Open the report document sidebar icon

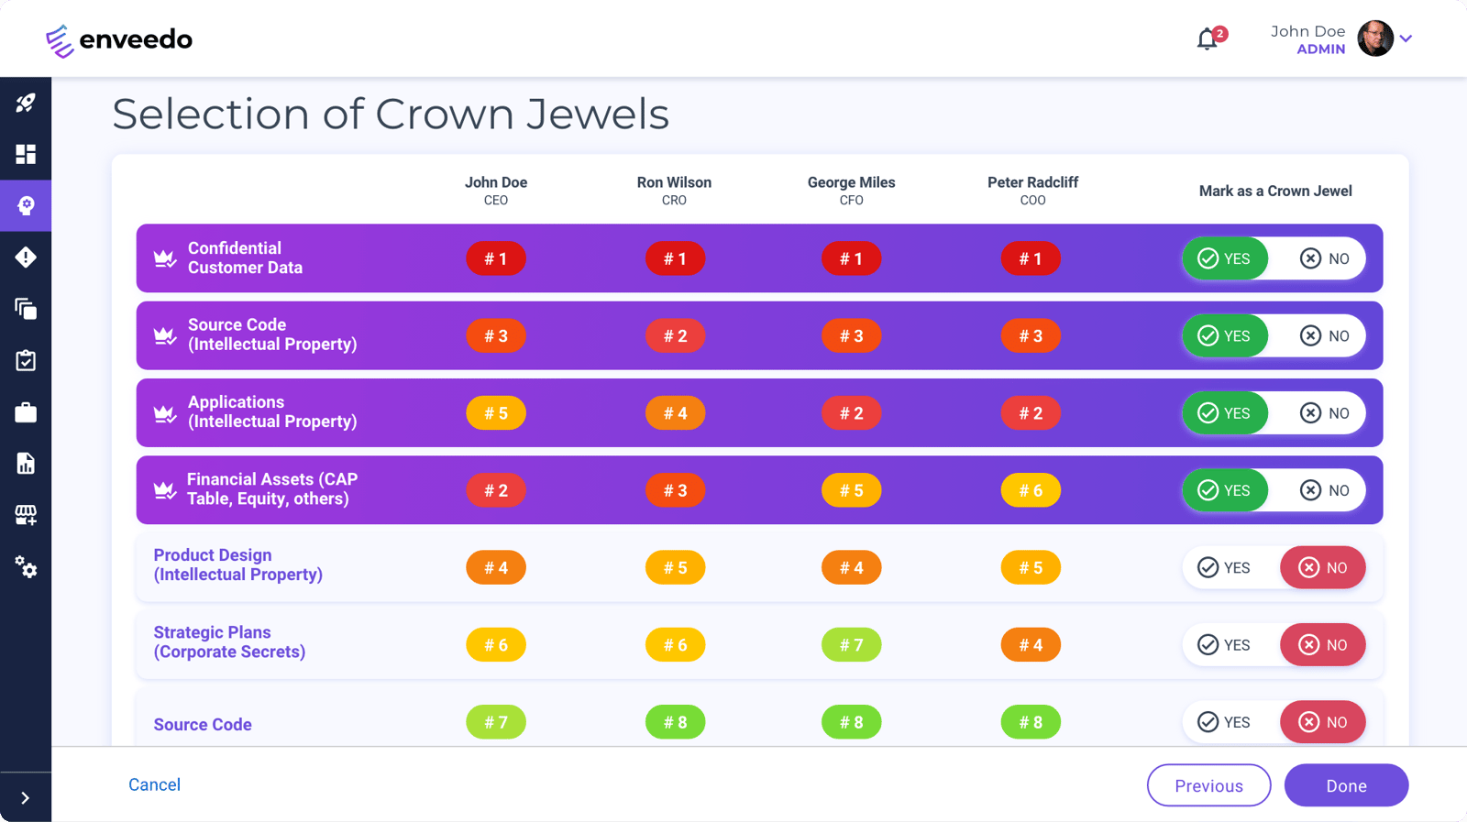[x=26, y=464]
